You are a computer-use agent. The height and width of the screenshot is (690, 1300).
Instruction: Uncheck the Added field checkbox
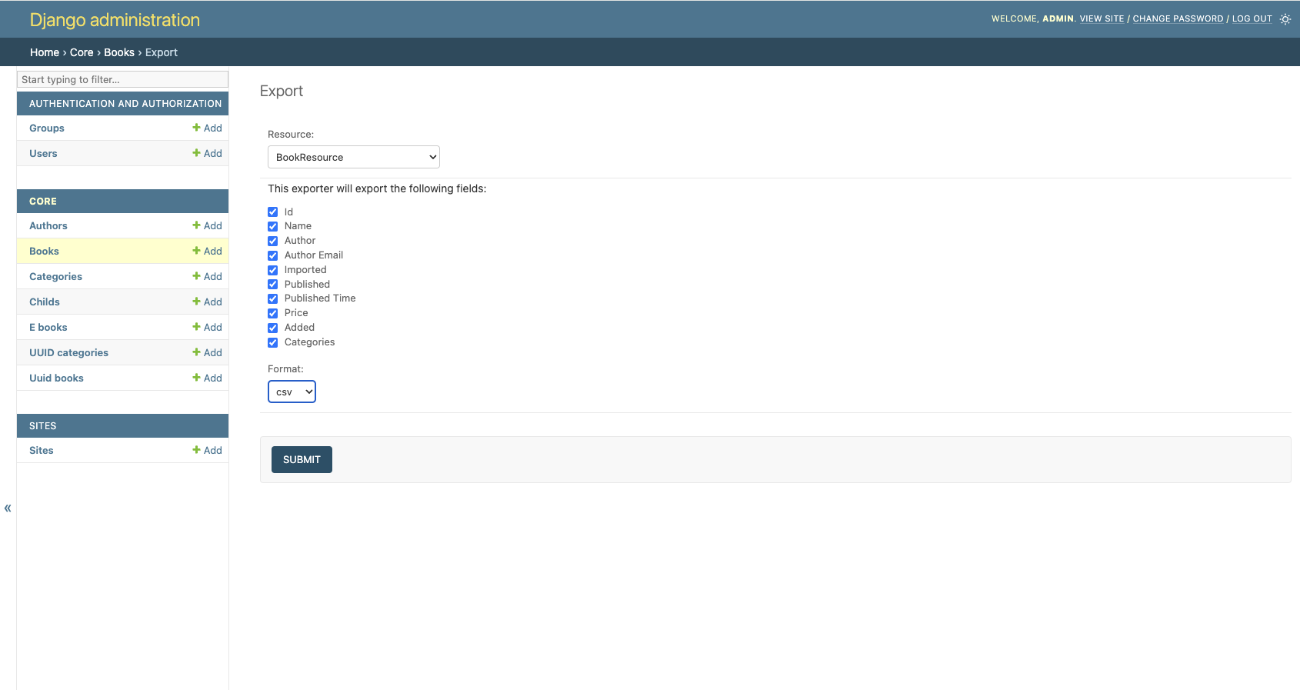(272, 328)
